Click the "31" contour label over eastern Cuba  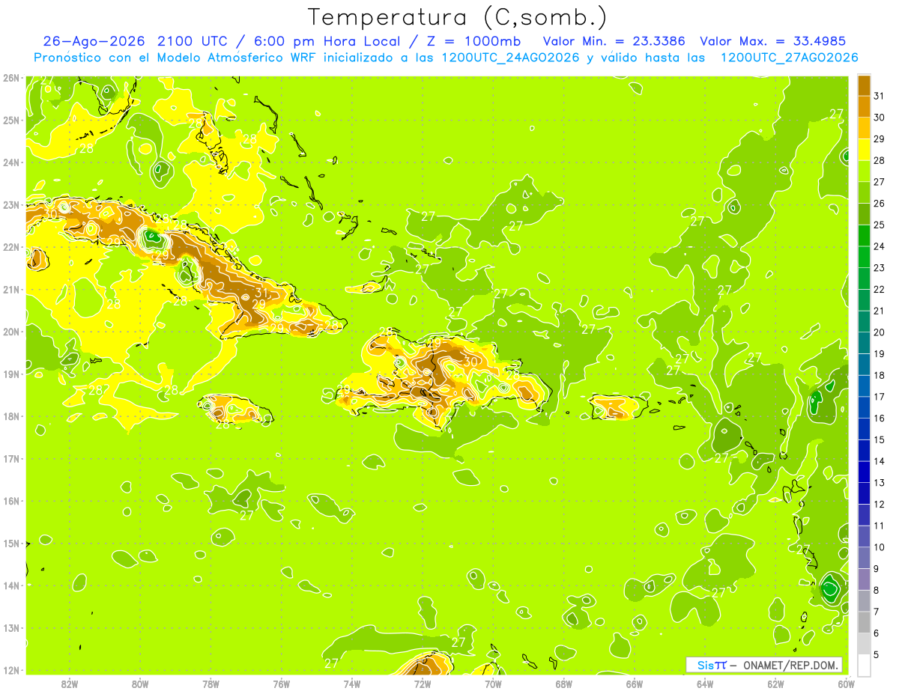[261, 293]
